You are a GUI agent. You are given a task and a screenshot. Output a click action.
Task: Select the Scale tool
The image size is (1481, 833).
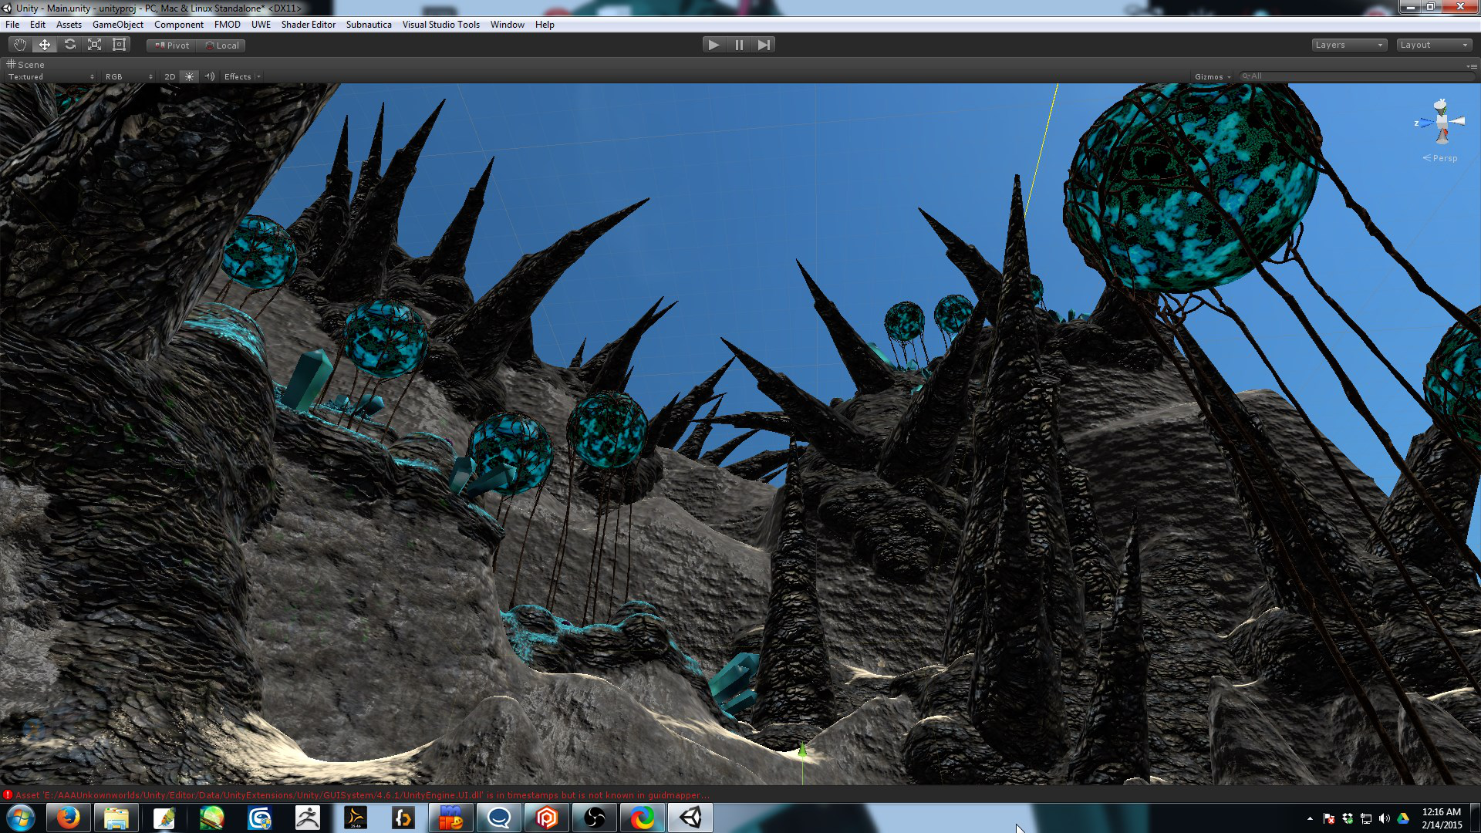tap(94, 45)
